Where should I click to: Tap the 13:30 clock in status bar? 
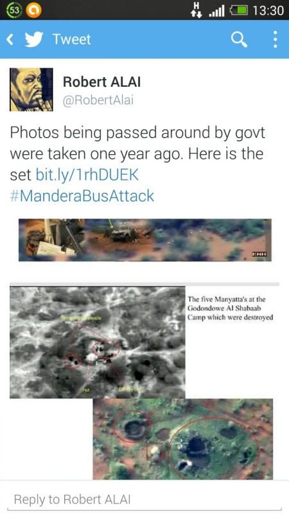[268, 11]
